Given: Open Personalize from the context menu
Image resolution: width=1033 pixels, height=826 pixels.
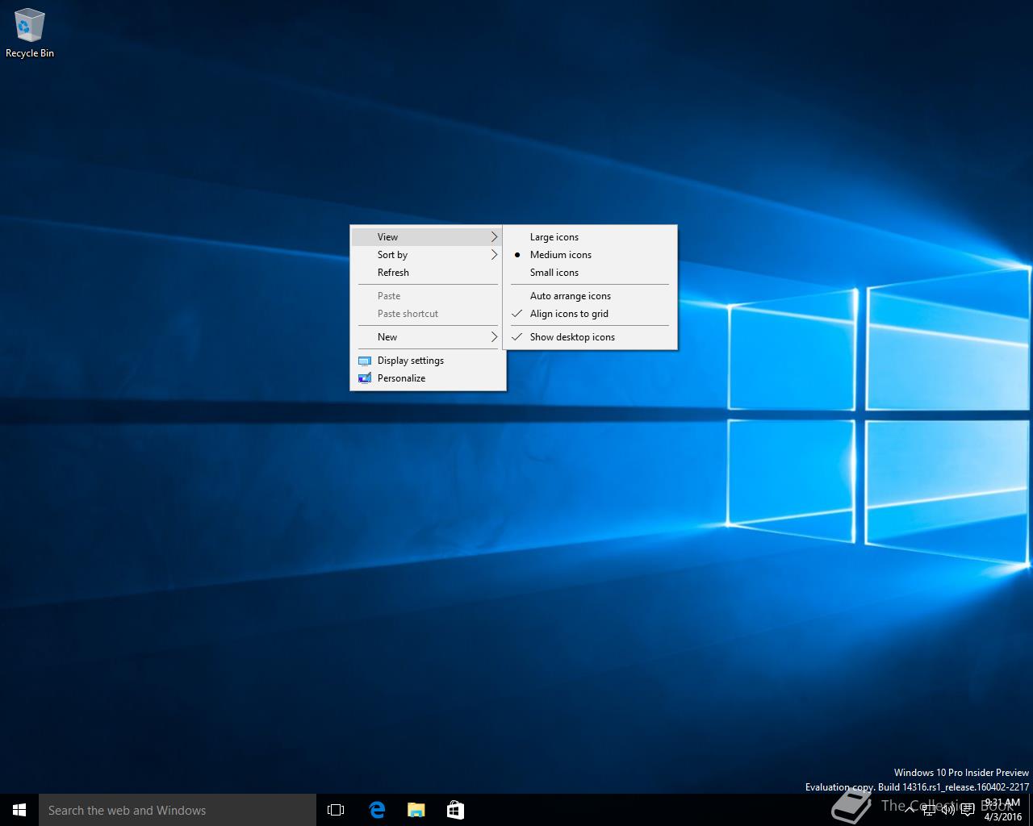Looking at the screenshot, I should 428,378.
